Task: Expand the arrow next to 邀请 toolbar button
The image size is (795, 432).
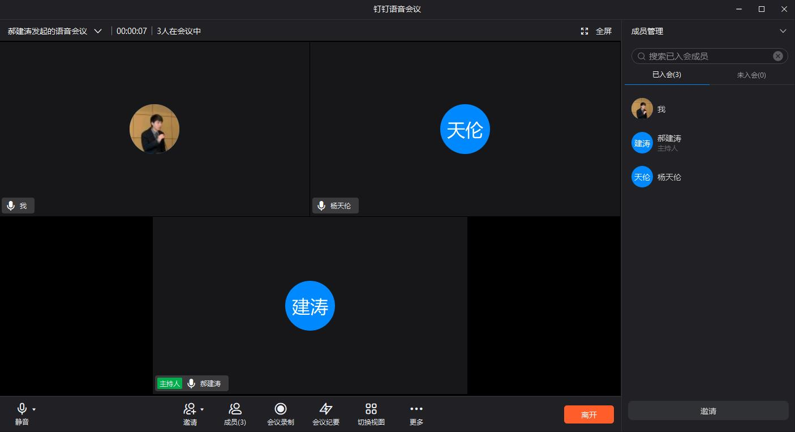Action: [x=202, y=409]
